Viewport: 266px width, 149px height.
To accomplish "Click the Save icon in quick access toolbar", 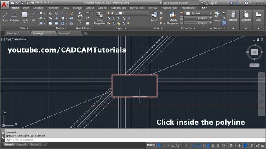I will [22, 3].
